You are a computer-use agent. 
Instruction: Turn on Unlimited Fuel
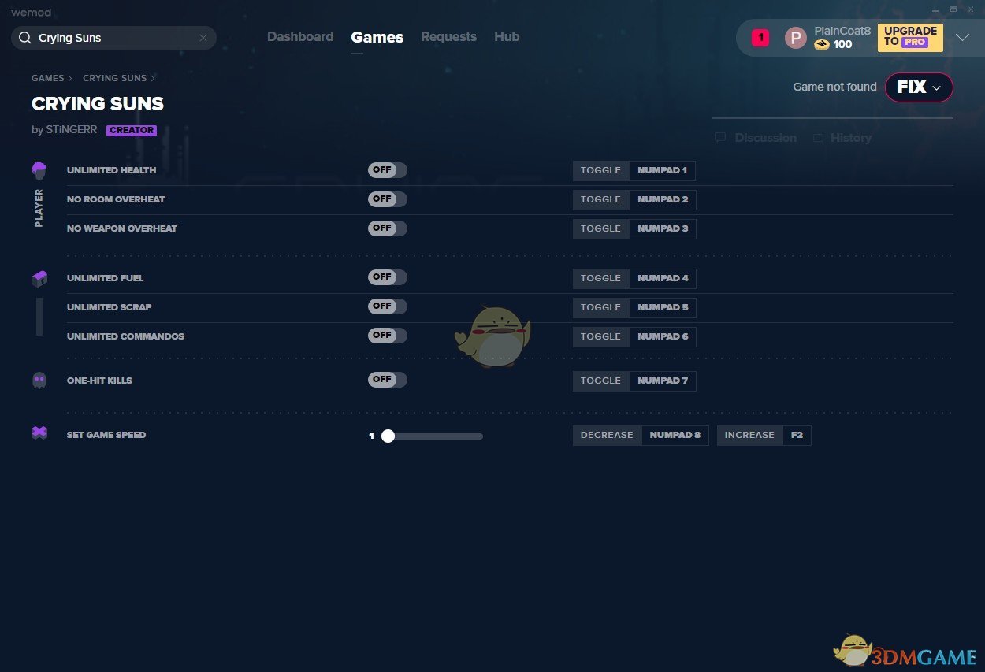pos(388,277)
